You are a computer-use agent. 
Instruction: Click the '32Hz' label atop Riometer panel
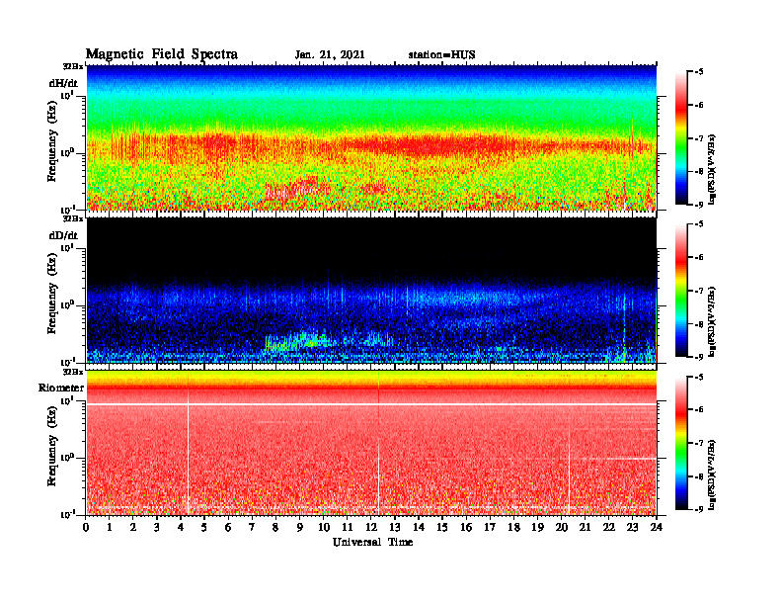[73, 372]
